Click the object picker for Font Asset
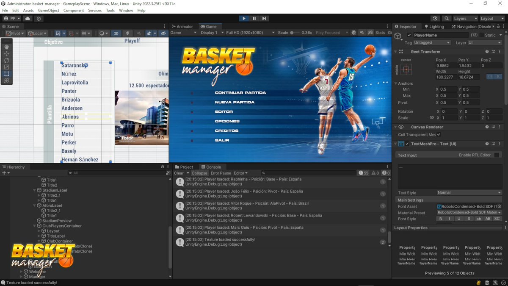The width and height of the screenshot is (508, 286). pyautogui.click(x=500, y=206)
